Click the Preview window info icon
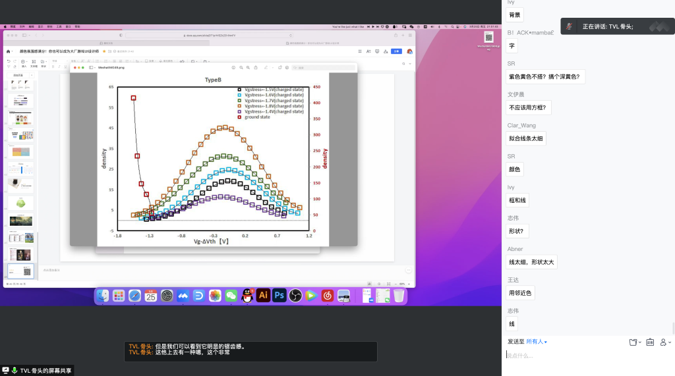Viewport: 675px width, 376px height. coord(233,68)
